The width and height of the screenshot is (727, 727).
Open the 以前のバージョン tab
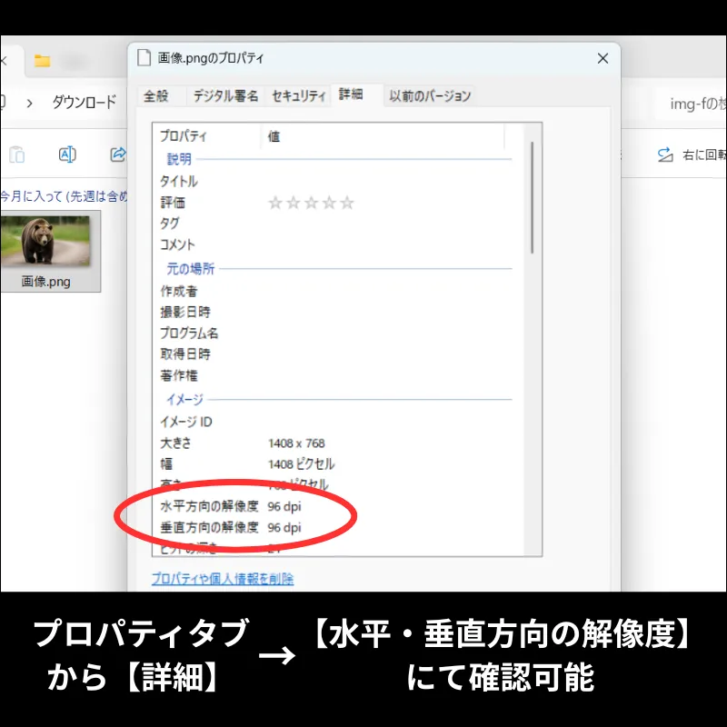pyautogui.click(x=430, y=96)
